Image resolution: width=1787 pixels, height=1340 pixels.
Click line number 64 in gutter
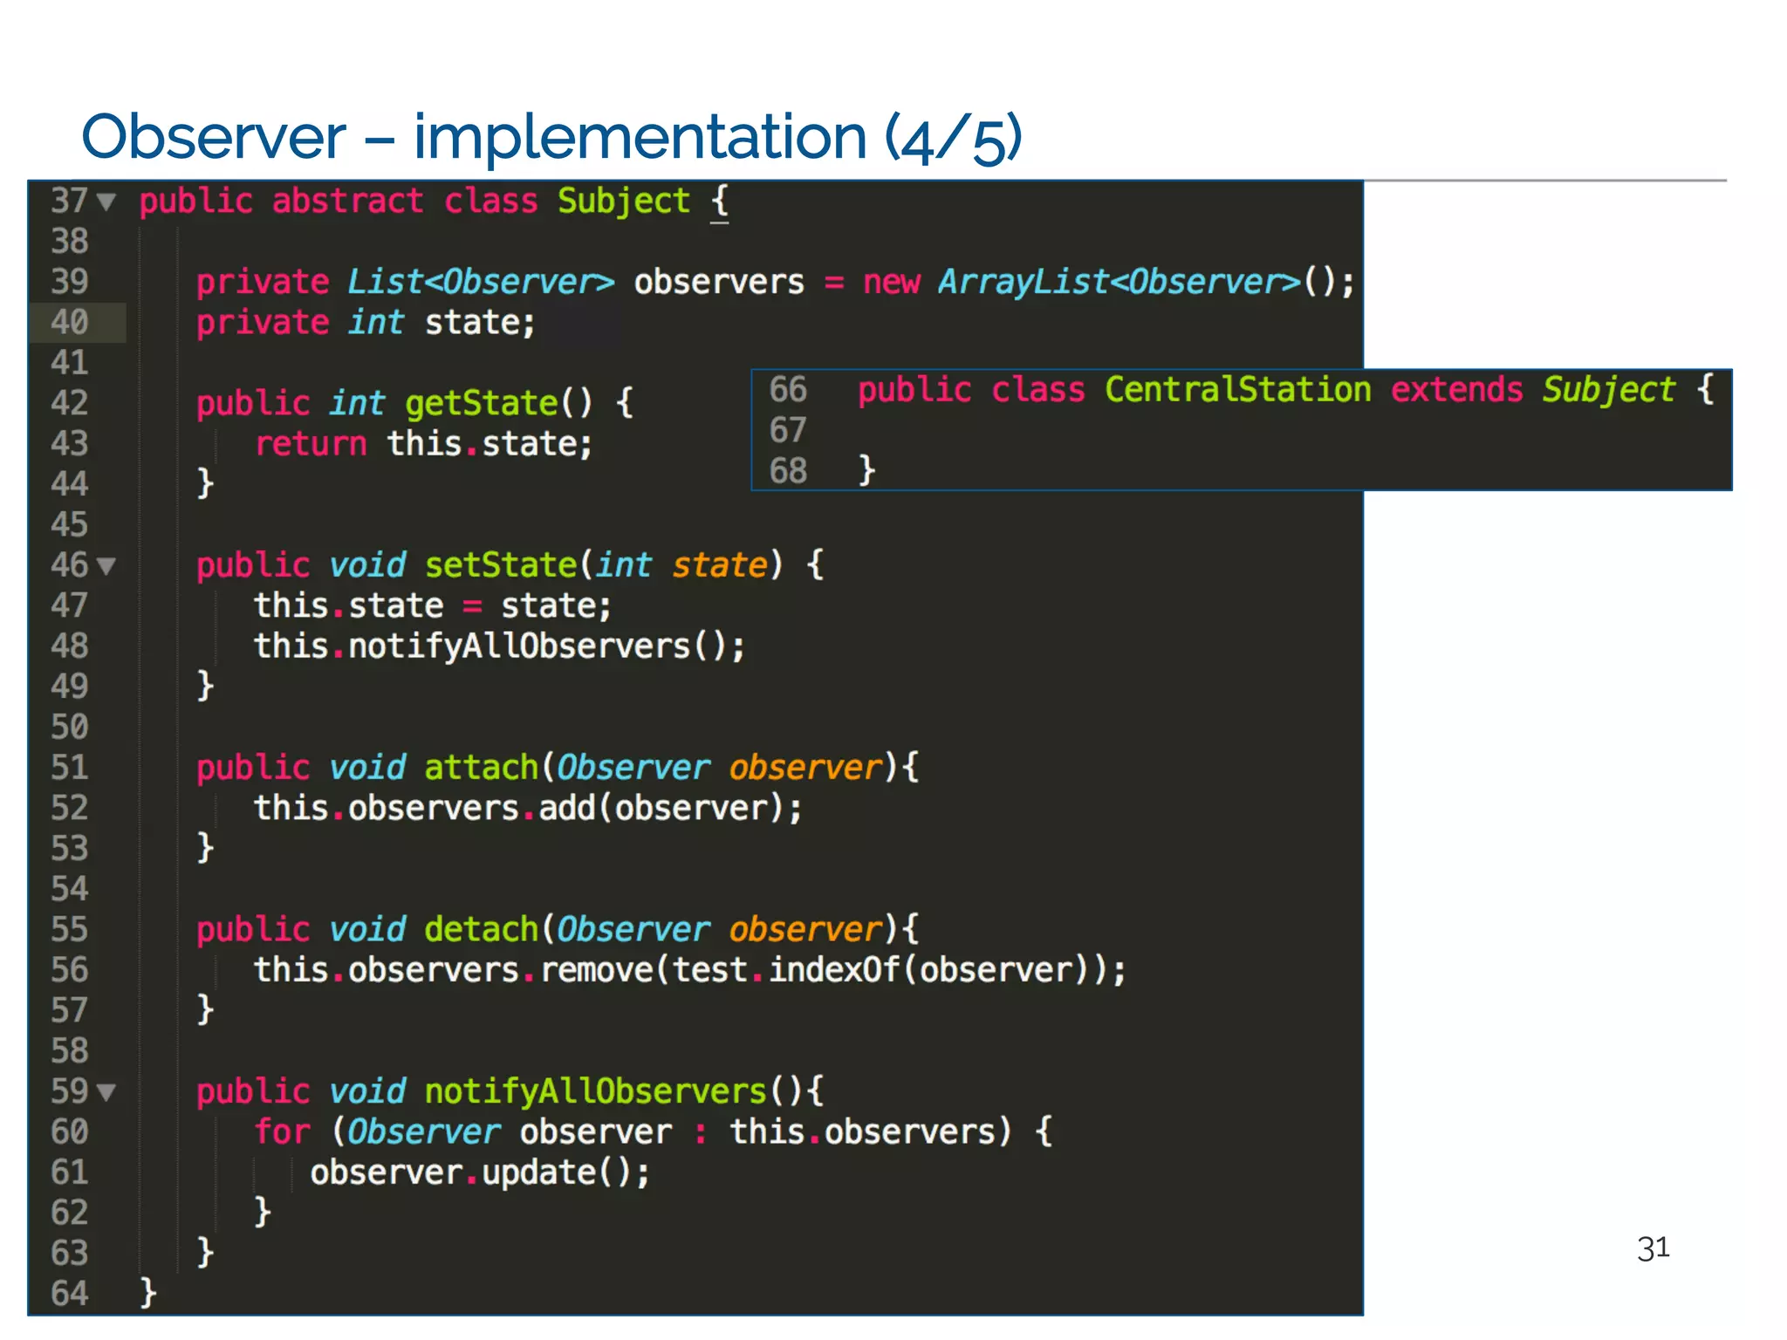pyautogui.click(x=70, y=1293)
